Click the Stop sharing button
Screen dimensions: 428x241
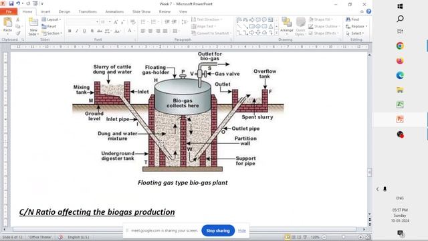point(218,231)
